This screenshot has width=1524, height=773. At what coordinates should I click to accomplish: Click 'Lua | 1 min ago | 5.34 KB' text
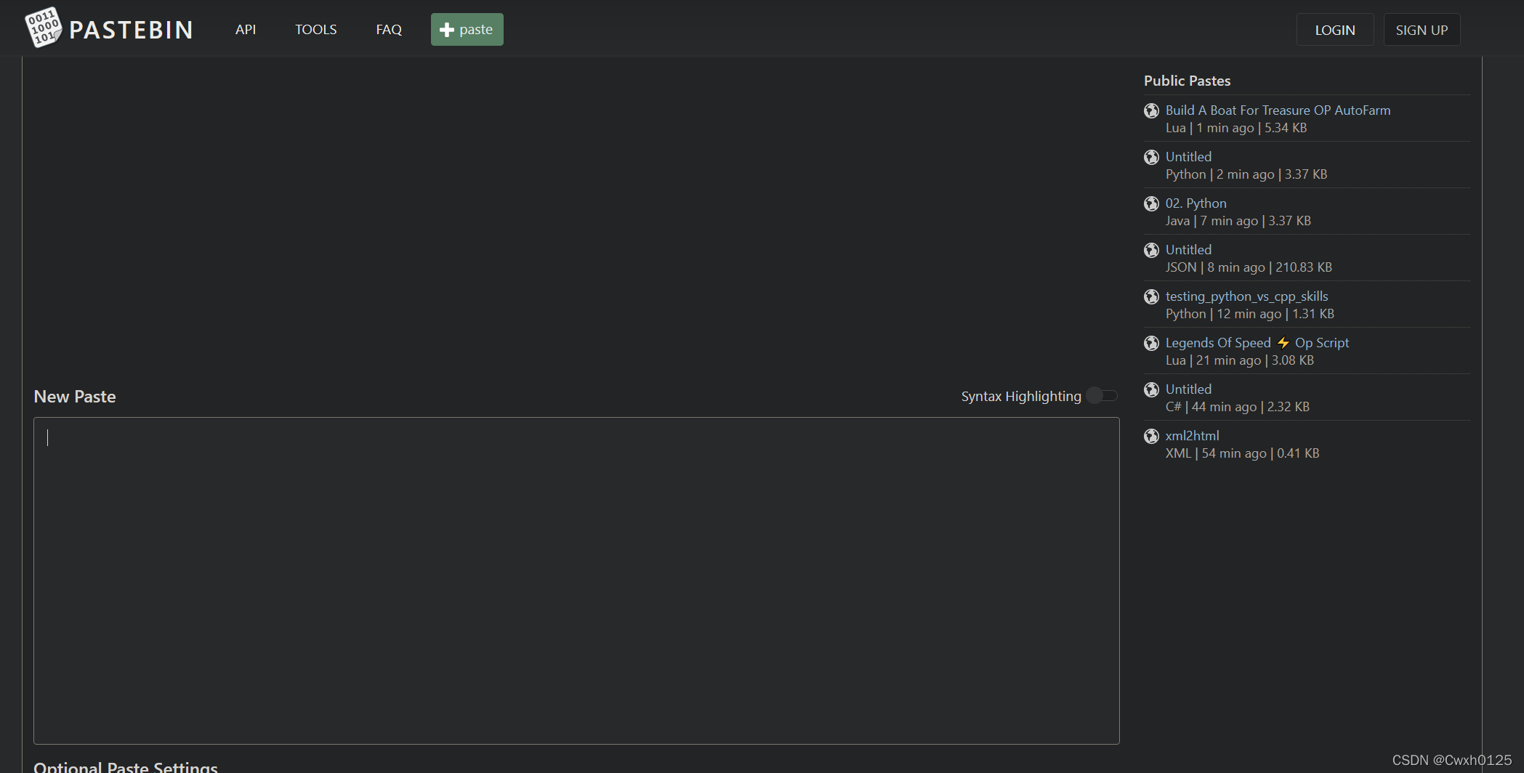tap(1235, 128)
